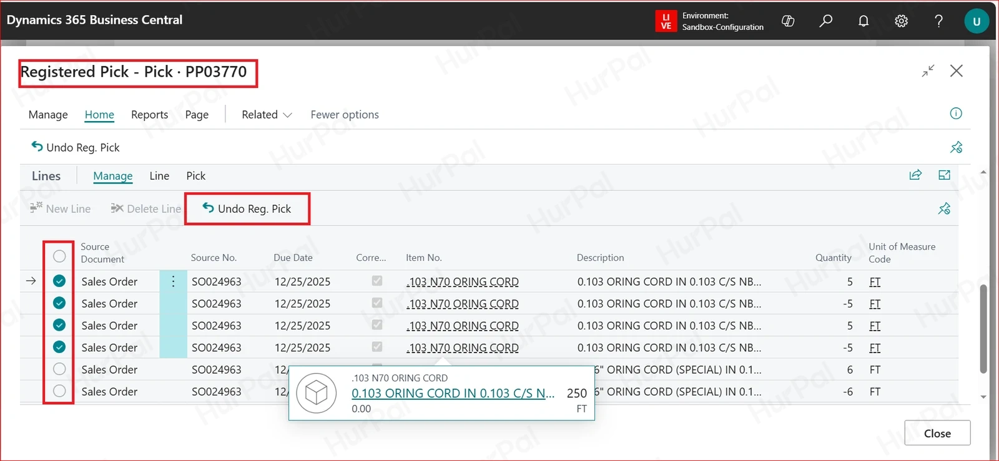Viewport: 999px width, 461px height.
Task: Open the Line menu in Lines section
Action: tap(159, 175)
